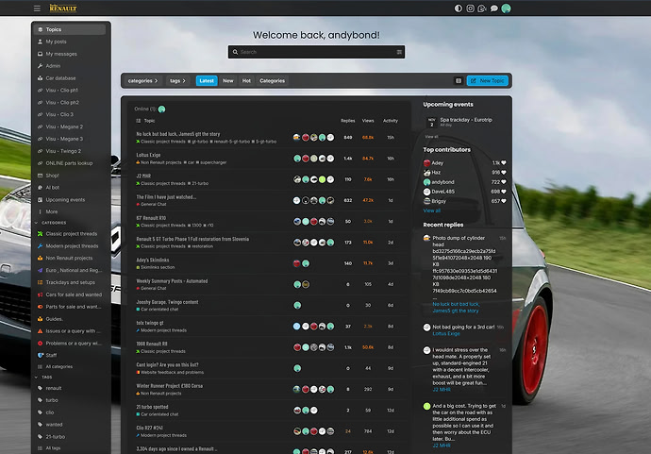Open the icon left of the chat bubble

click(482, 8)
